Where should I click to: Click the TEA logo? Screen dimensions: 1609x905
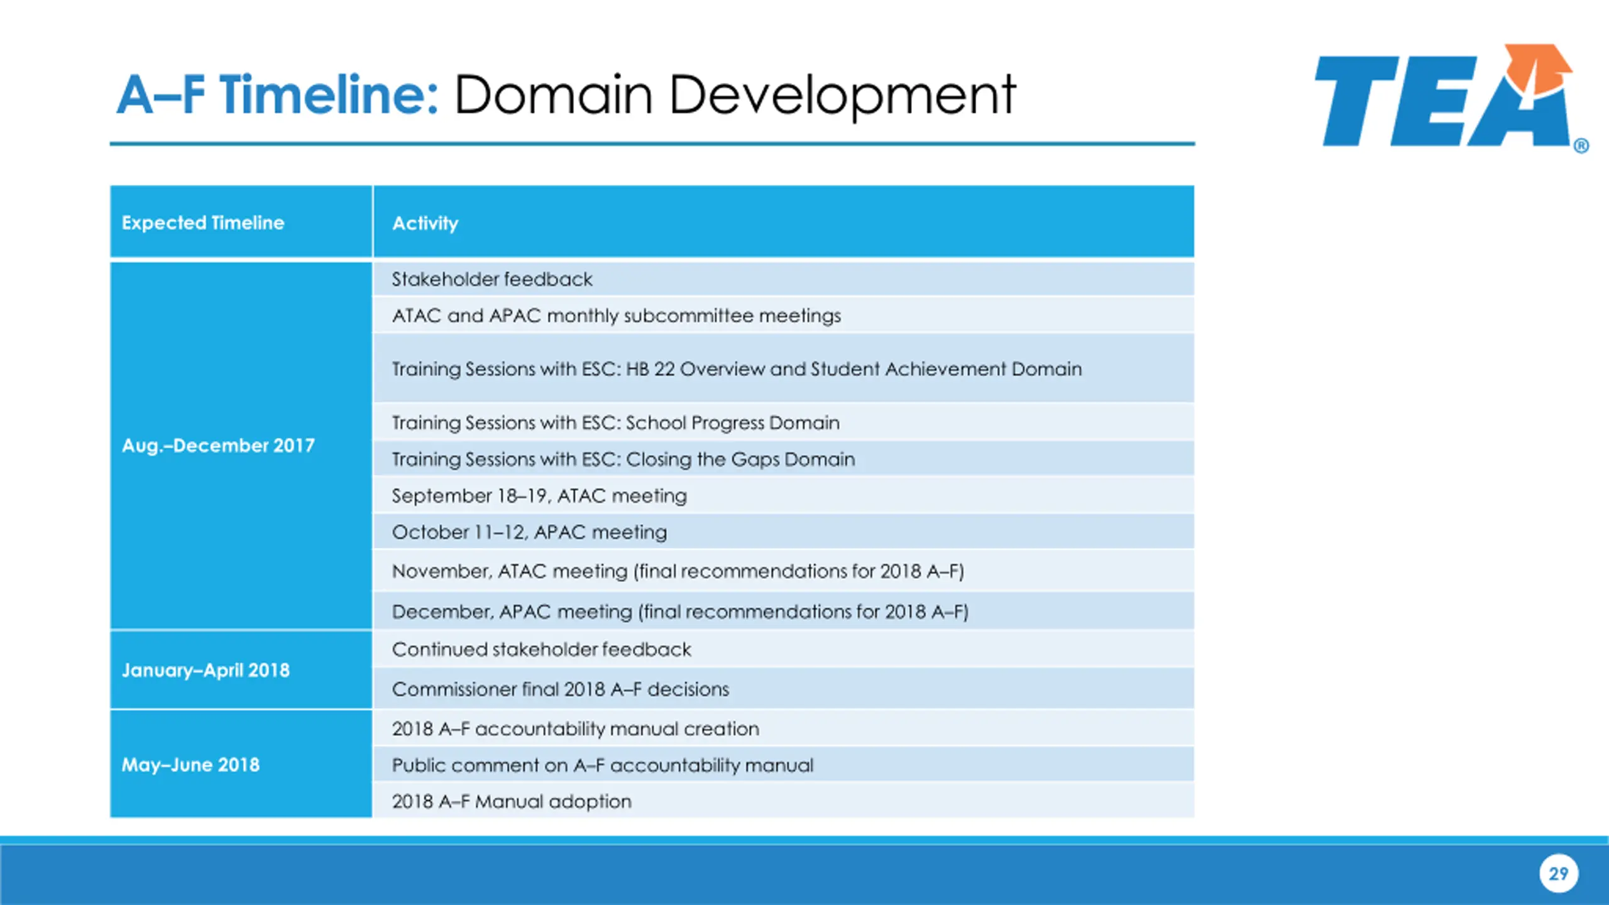click(x=1451, y=97)
